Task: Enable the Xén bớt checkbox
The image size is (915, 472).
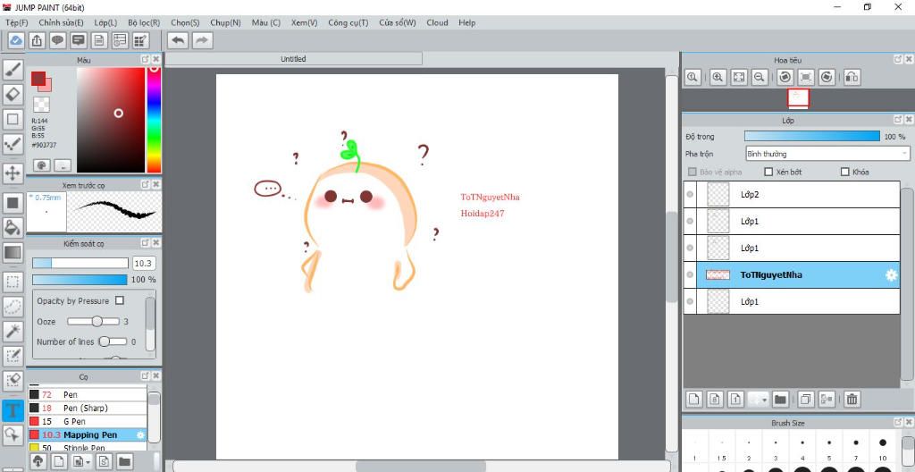Action: click(x=768, y=172)
